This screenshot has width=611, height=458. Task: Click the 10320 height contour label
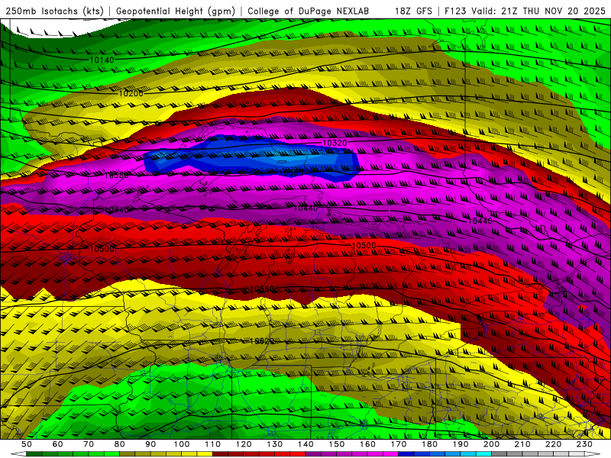click(335, 143)
